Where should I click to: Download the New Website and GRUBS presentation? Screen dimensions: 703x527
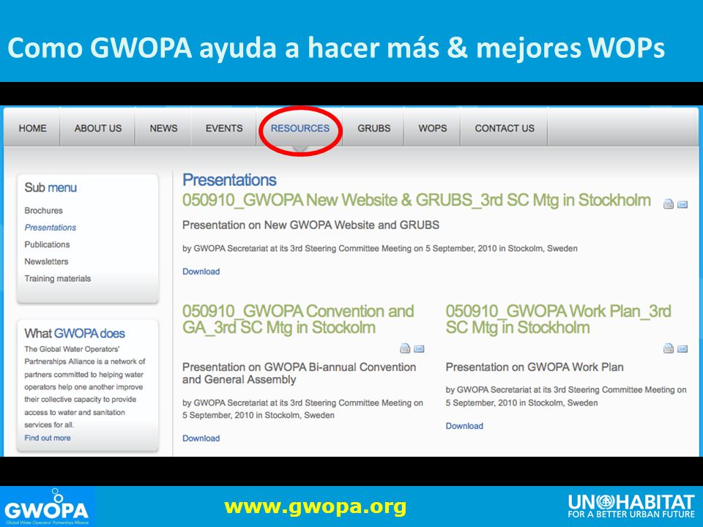click(201, 272)
